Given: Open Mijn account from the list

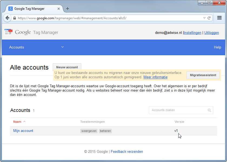Looking at the screenshot, I should [23, 131].
